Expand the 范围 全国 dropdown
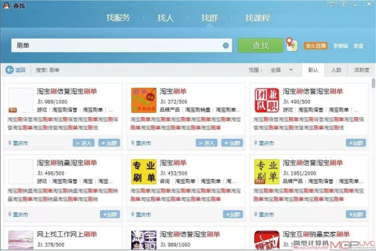This screenshot has height=251, width=376. (x=281, y=70)
